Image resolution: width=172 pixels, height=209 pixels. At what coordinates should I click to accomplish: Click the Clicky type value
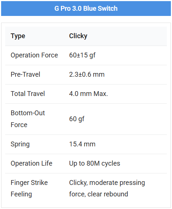[x=78, y=36]
